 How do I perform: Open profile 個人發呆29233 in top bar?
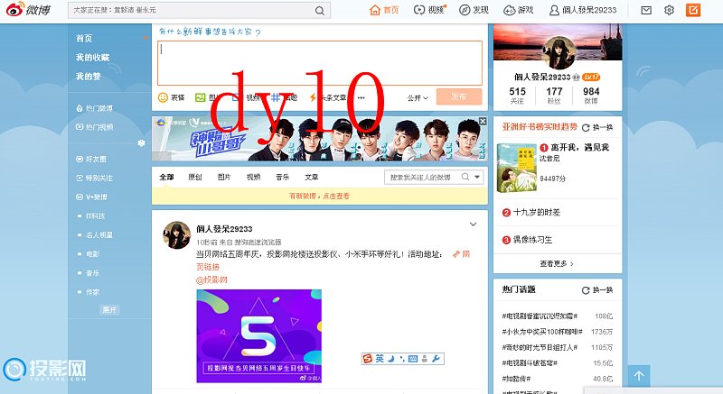click(x=583, y=10)
